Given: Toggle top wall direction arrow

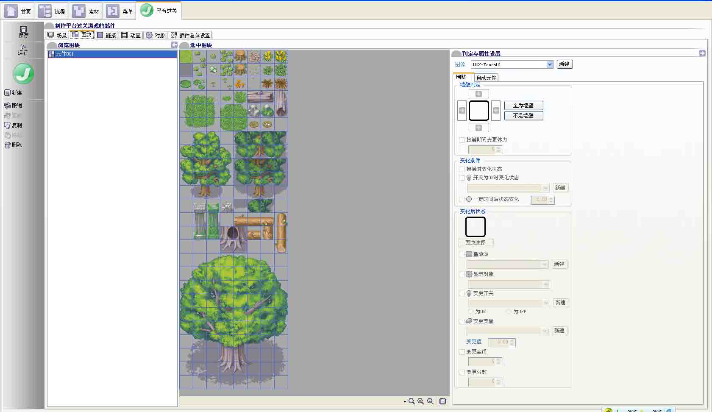Looking at the screenshot, I should [x=478, y=94].
